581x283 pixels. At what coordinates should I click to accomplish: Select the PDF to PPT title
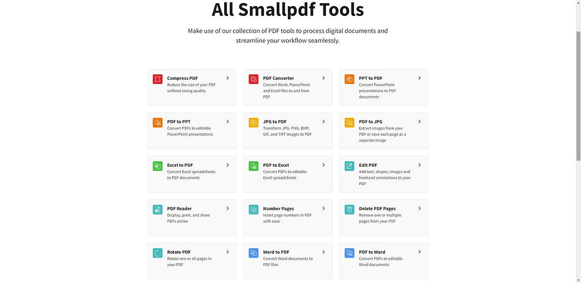(x=179, y=122)
